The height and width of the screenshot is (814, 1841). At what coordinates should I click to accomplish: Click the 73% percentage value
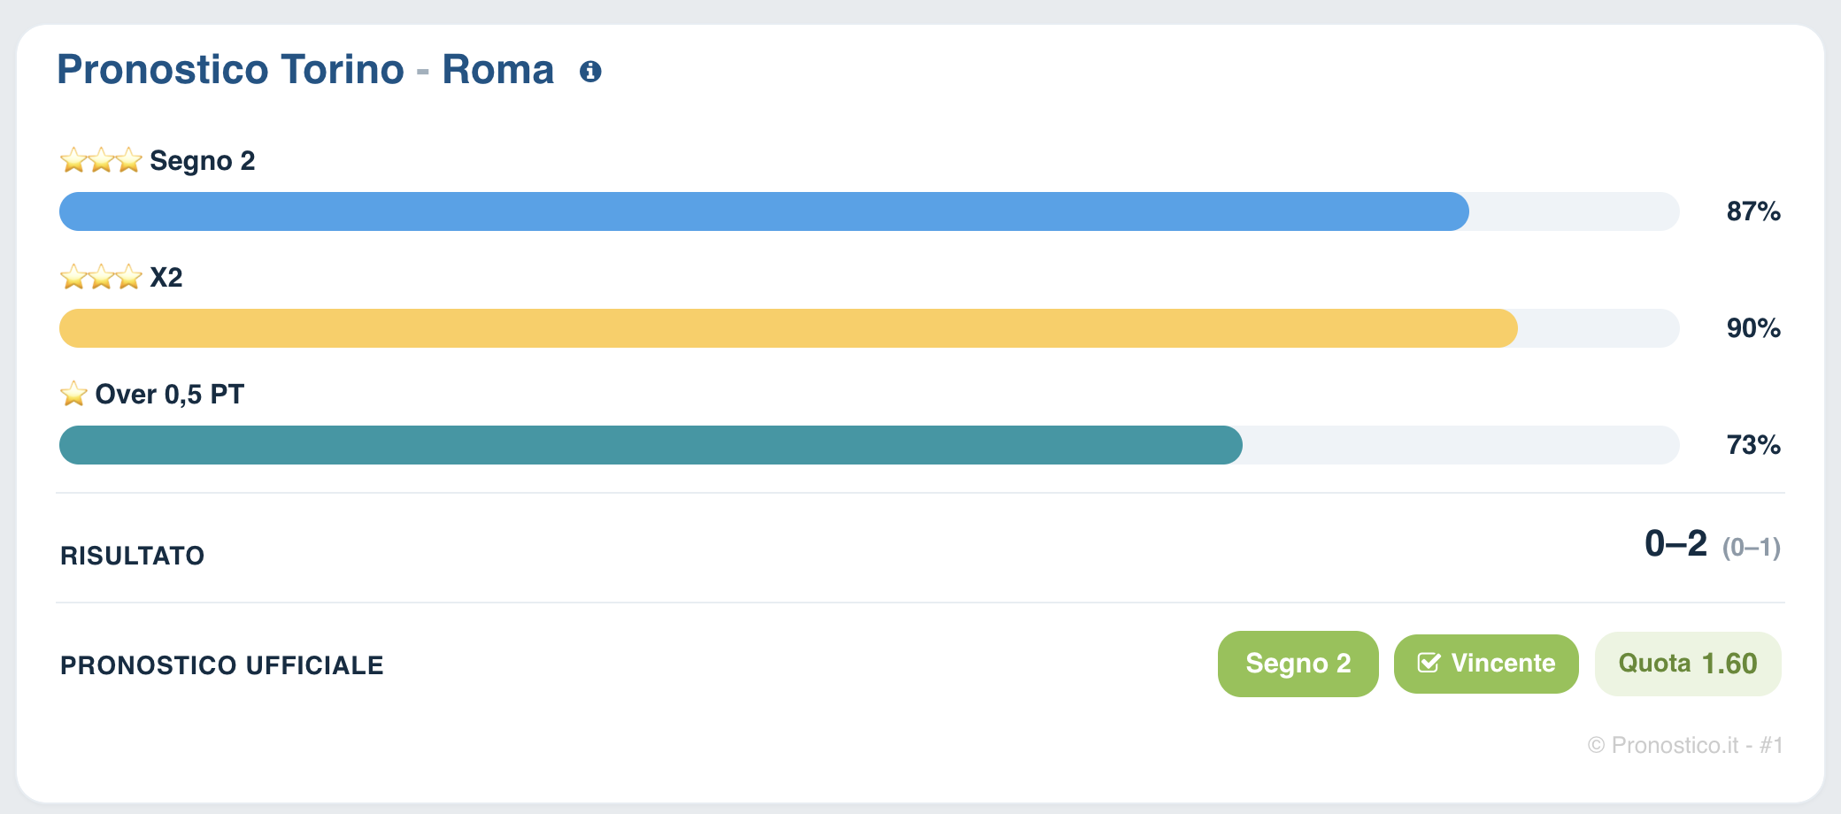pyautogui.click(x=1753, y=445)
